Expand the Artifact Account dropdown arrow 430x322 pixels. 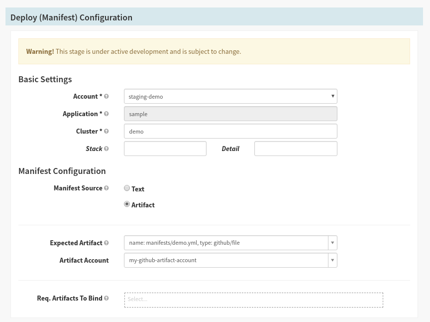click(x=332, y=260)
